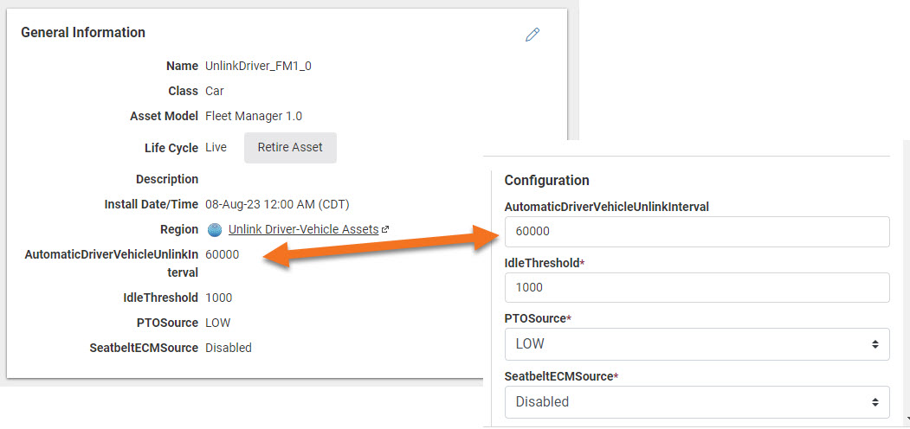Click the AutomaticDriverVehicleUnlinkInterval label in Configuration panel

pos(607,207)
